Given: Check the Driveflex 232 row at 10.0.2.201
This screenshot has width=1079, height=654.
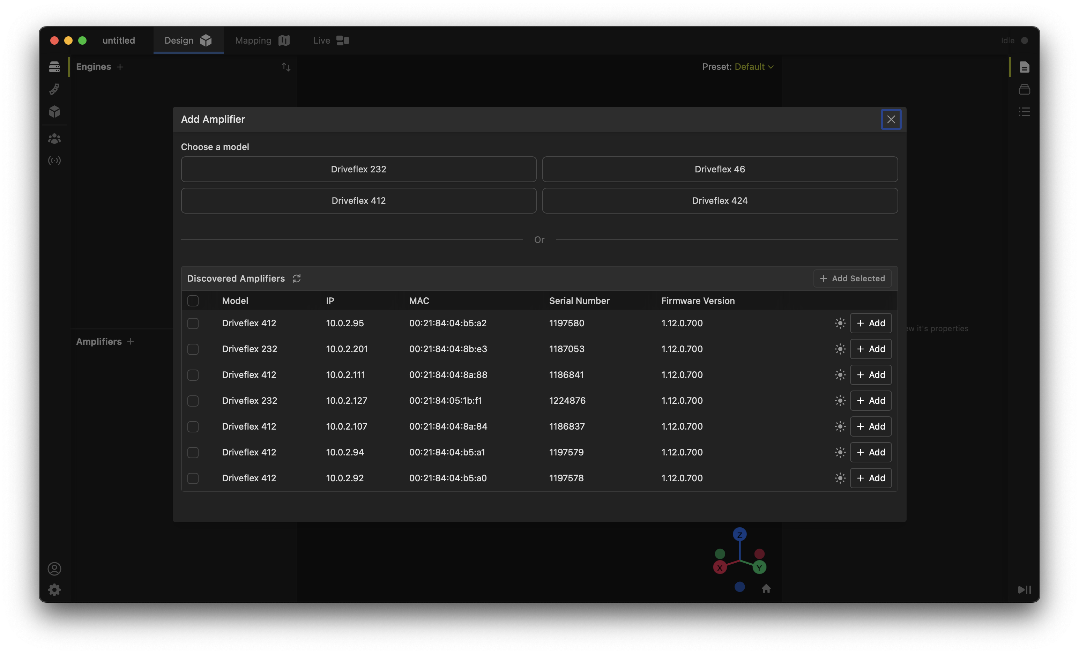Looking at the screenshot, I should click(193, 349).
